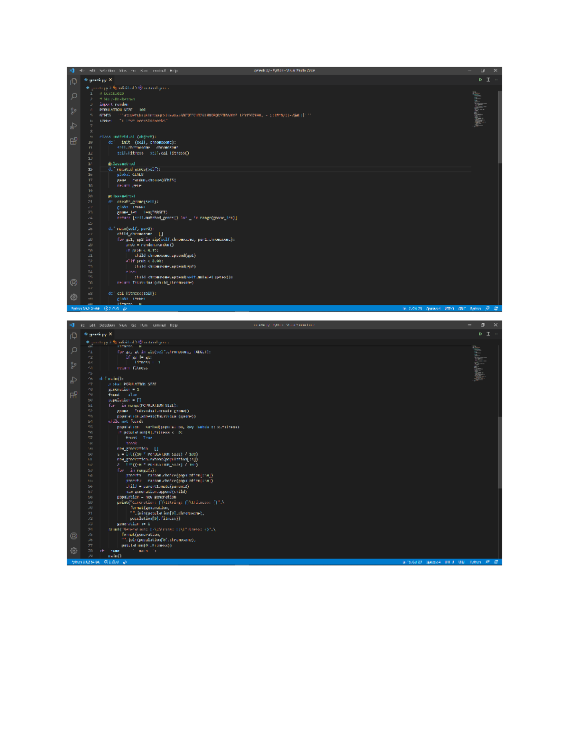Click split editor icon in bottom window
The image size is (569, 736).
pyautogui.click(x=488, y=334)
